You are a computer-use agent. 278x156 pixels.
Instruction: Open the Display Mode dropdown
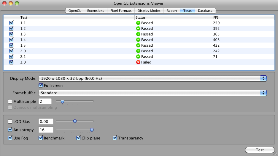[x=152, y=79]
